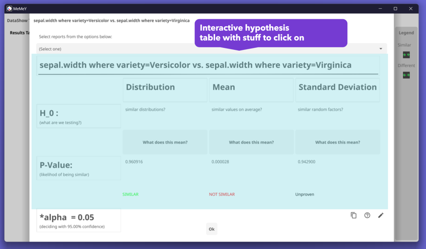The width and height of the screenshot is (426, 249).
Task: Open the "(Select one)" reports combo box
Action: point(208,49)
